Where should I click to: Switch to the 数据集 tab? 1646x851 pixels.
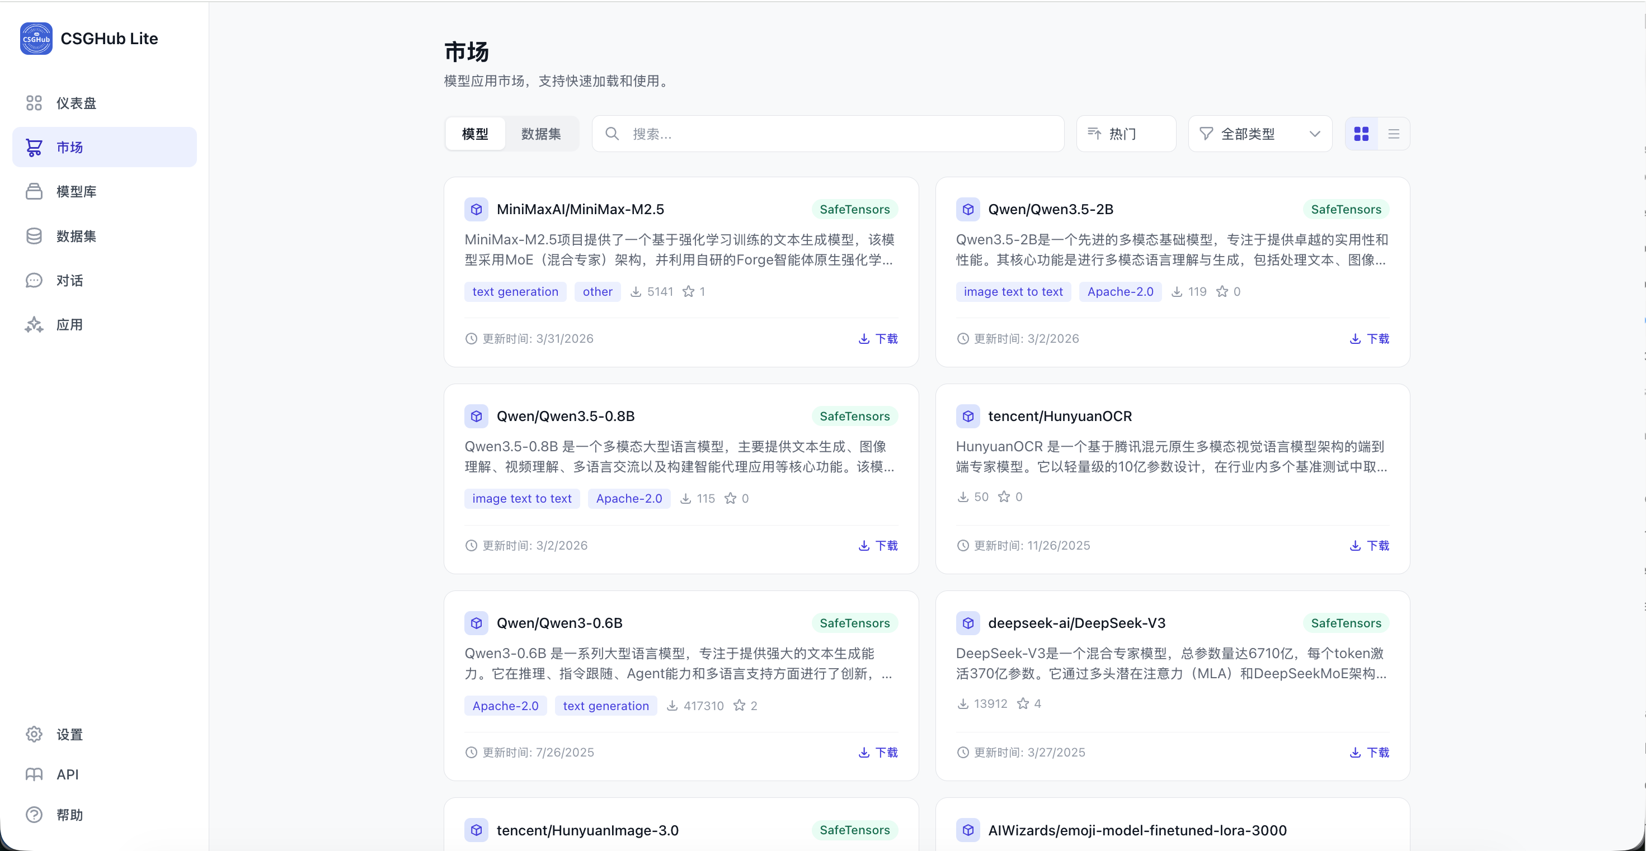541,134
